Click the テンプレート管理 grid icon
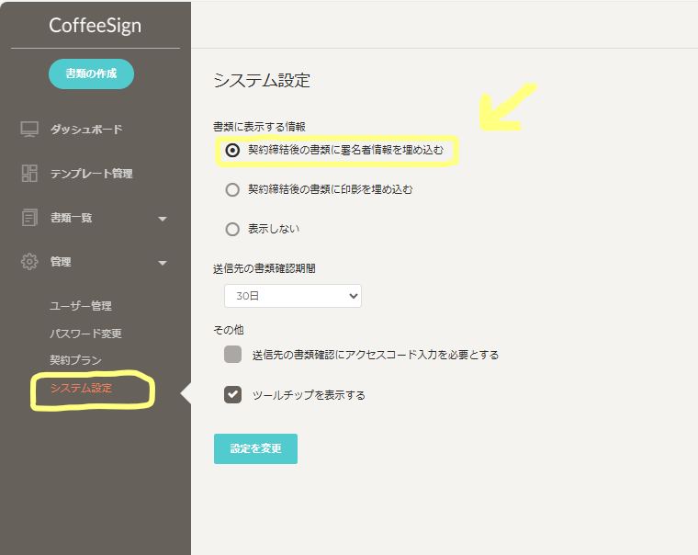 coord(29,174)
